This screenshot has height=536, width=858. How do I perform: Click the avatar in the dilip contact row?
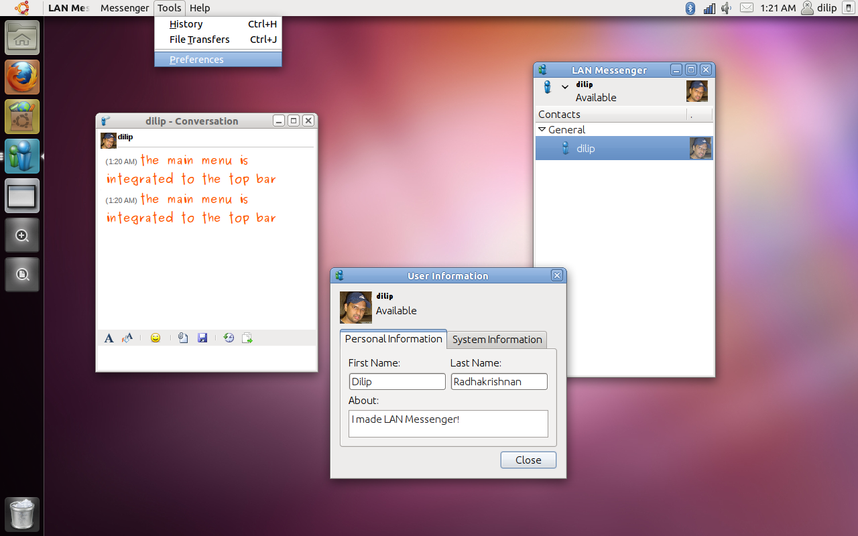pos(700,148)
